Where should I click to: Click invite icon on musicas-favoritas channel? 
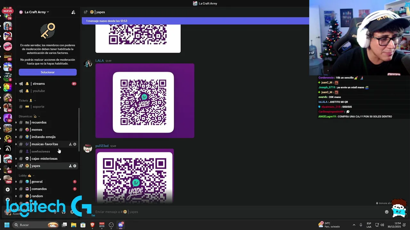click(x=70, y=144)
